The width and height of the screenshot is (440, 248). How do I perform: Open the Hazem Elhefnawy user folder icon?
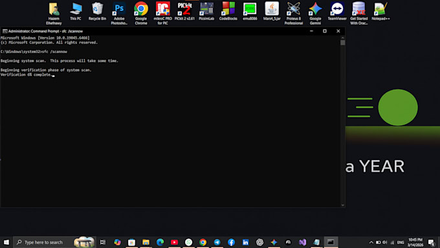[54, 13]
